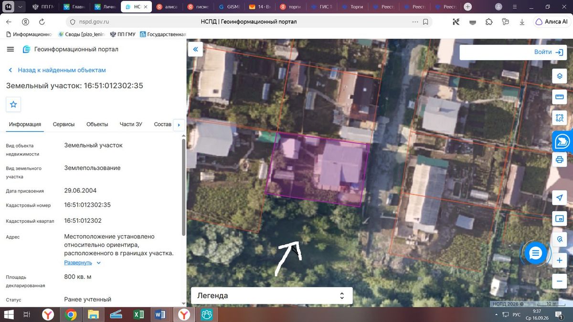The width and height of the screenshot is (573, 322).
Task: Switch to Части ЗУ tab
Action: (131, 125)
